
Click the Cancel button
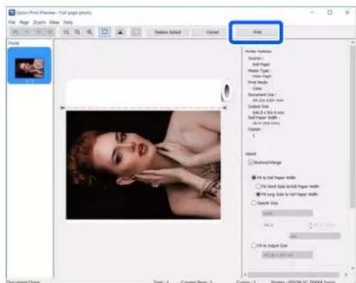click(212, 32)
